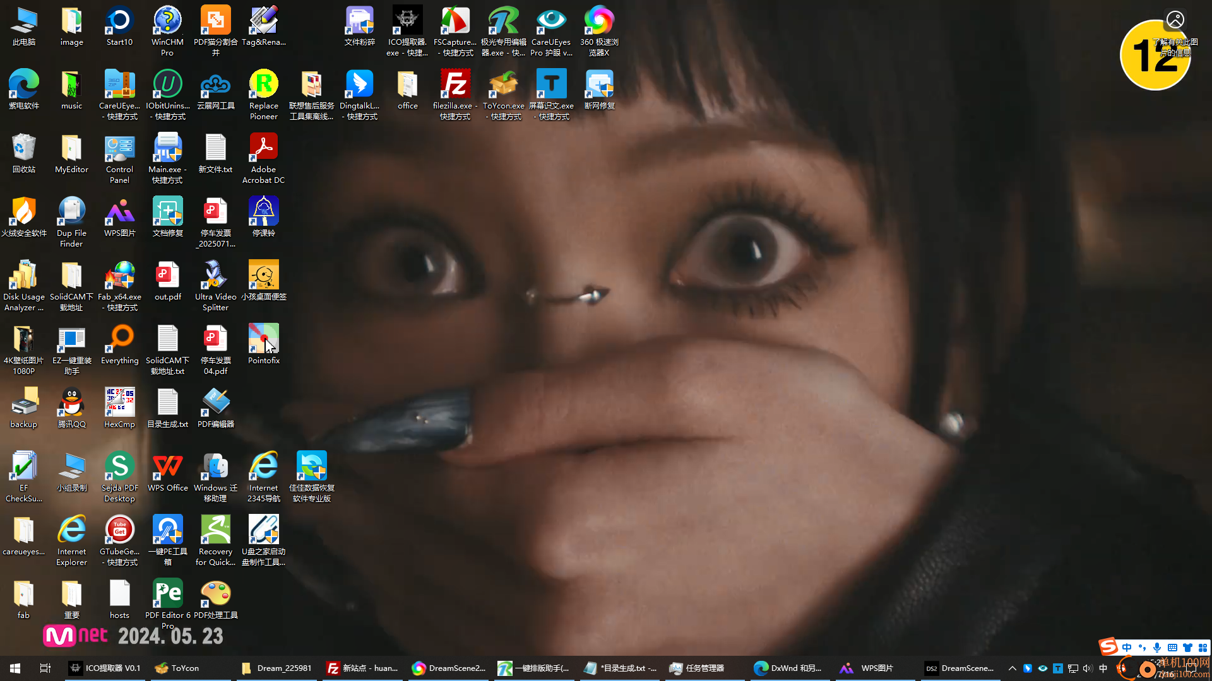1212x681 pixels.
Task: Switch to FileZilla 新站点 taskbar item
Action: point(362,668)
